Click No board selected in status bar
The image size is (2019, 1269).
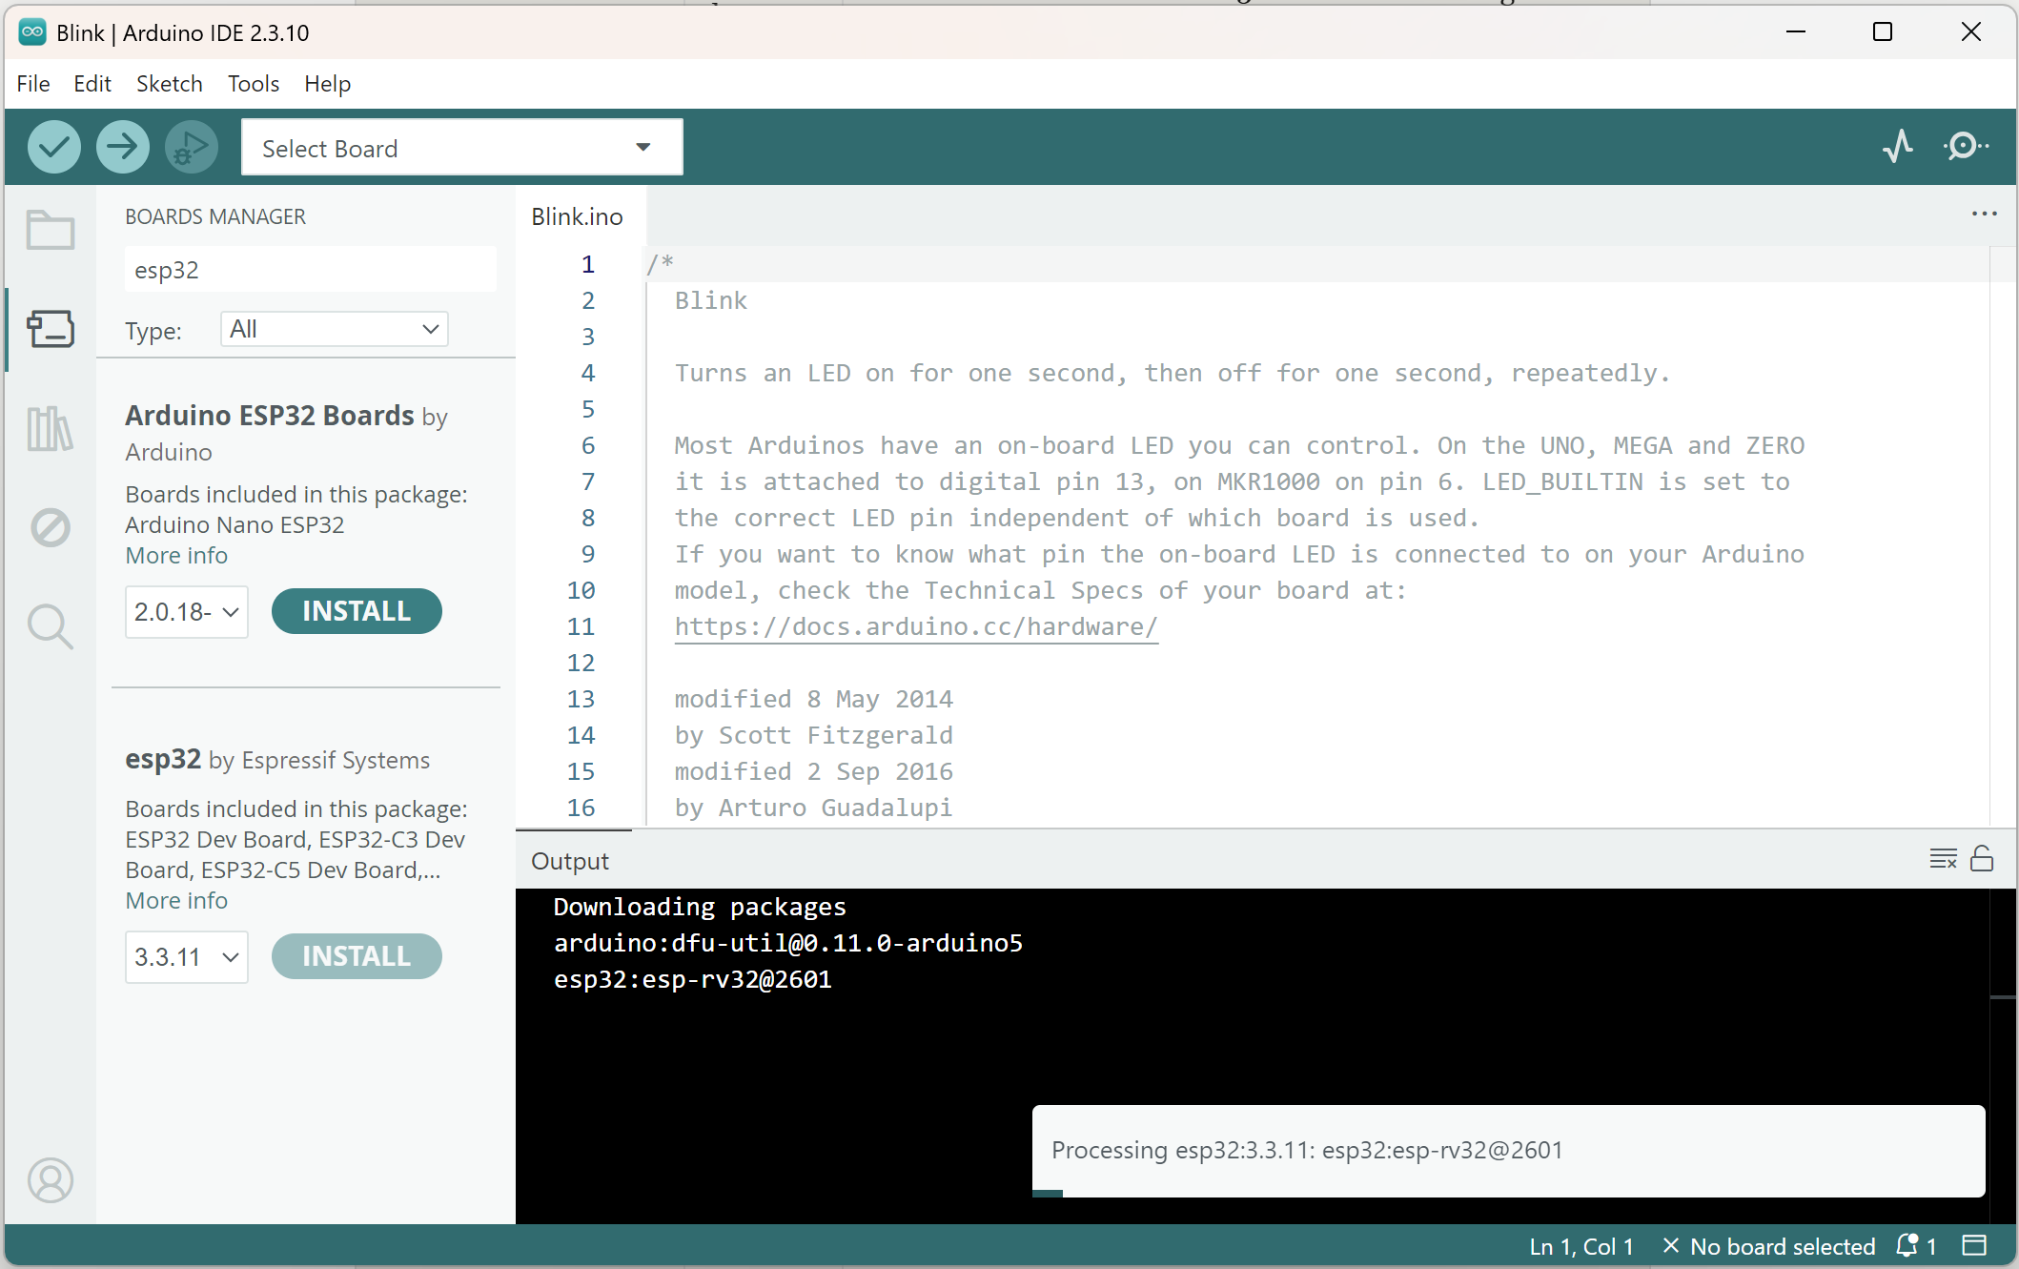[x=1769, y=1246]
